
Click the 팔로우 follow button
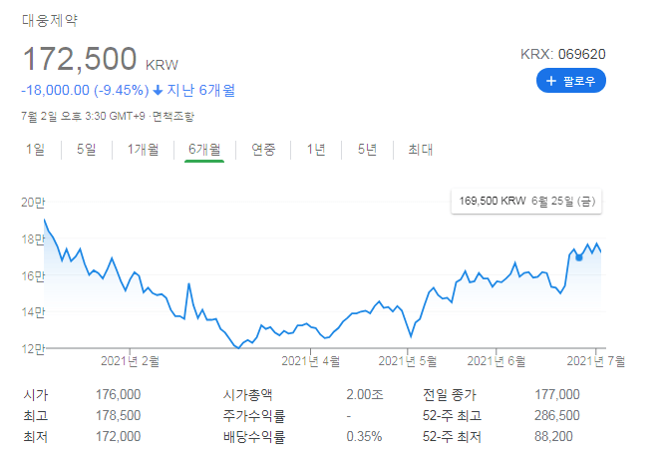[571, 81]
